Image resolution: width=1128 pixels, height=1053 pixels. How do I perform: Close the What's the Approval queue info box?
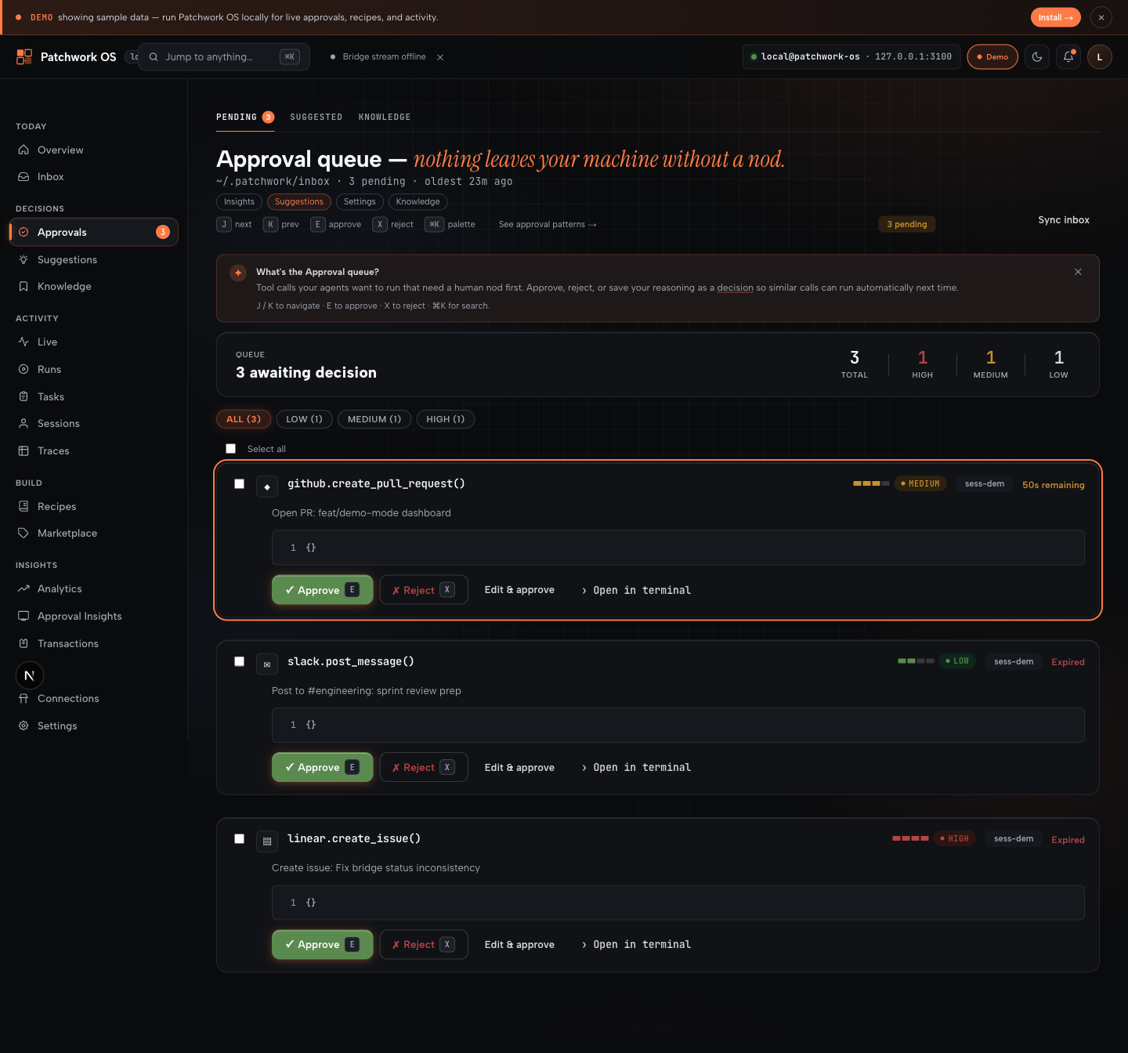[x=1078, y=272]
